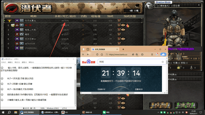Click the volume speaker icon in system tray
Screen dimensions: 205x115
180,112
